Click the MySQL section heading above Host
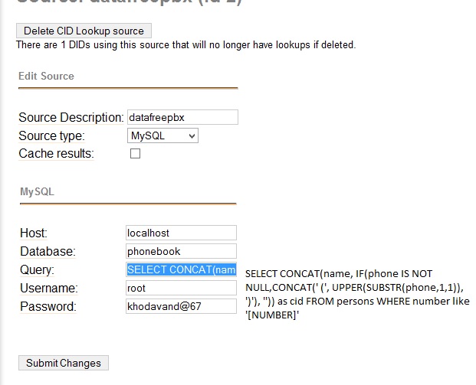Screen dimensions: 476x385 tap(37, 191)
